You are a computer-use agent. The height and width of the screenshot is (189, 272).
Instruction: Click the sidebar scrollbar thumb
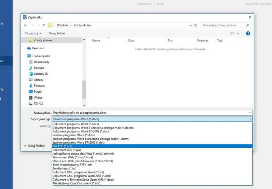[84, 90]
